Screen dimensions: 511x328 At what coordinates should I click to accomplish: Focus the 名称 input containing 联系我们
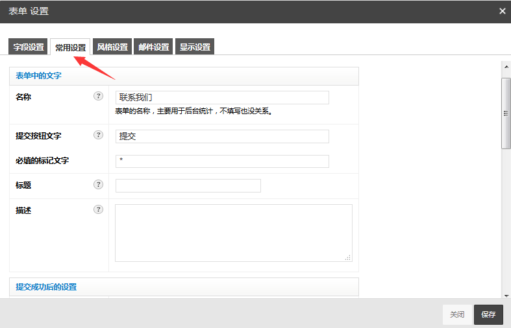click(x=222, y=98)
